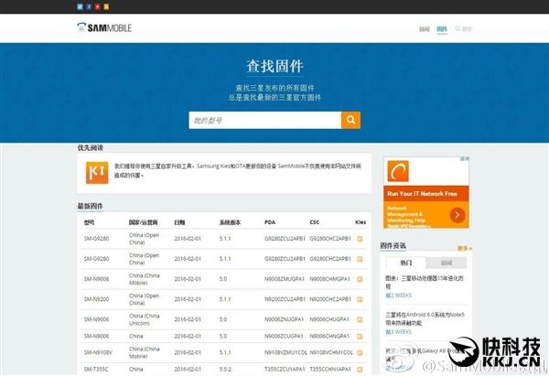Open the red Google+ icon in top bar
The image size is (549, 376).
[97, 6]
